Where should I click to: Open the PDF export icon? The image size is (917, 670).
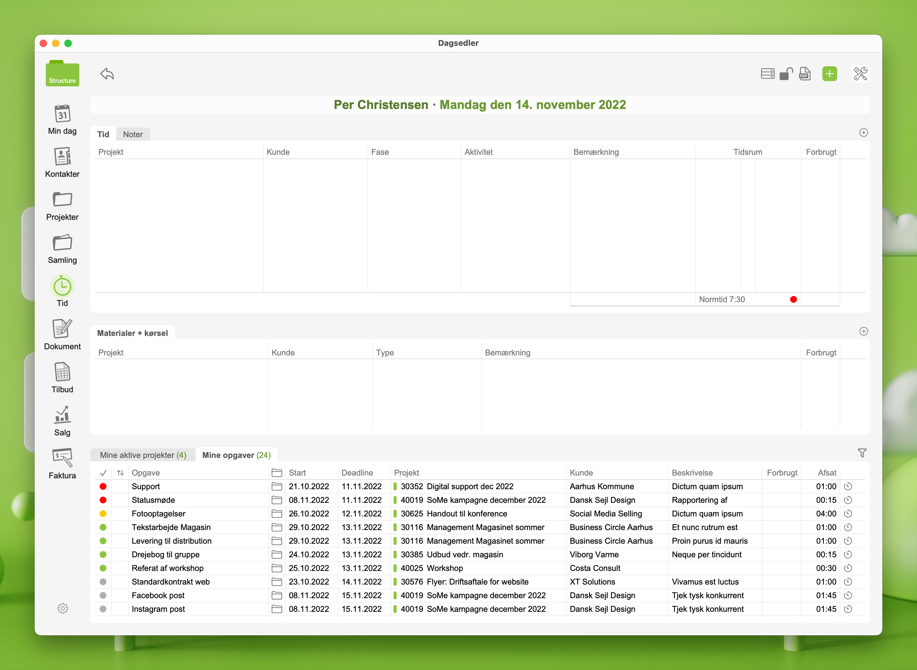pos(804,74)
